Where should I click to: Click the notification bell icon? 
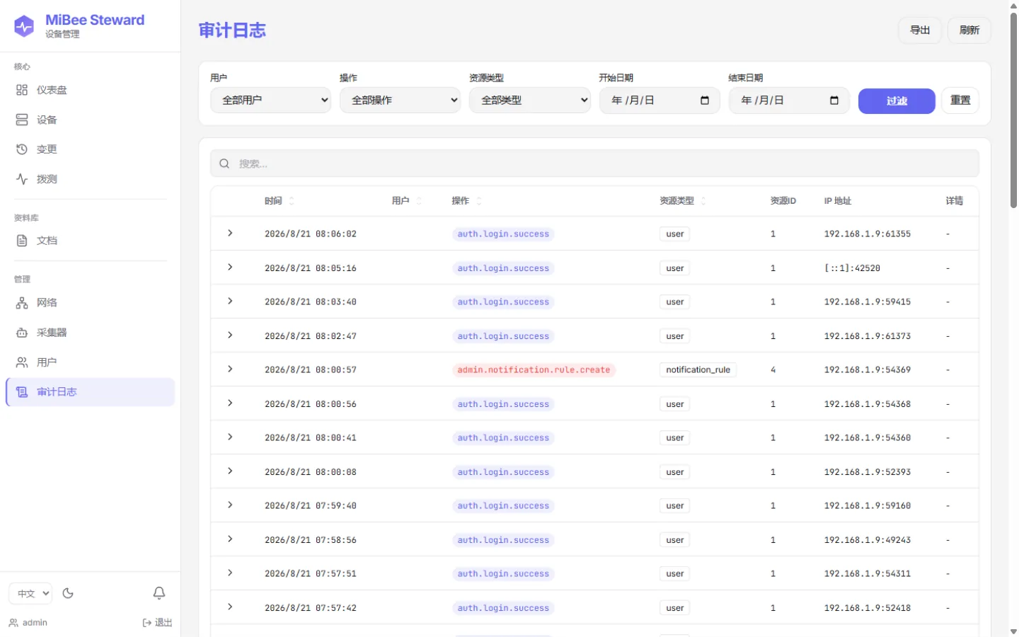point(159,593)
